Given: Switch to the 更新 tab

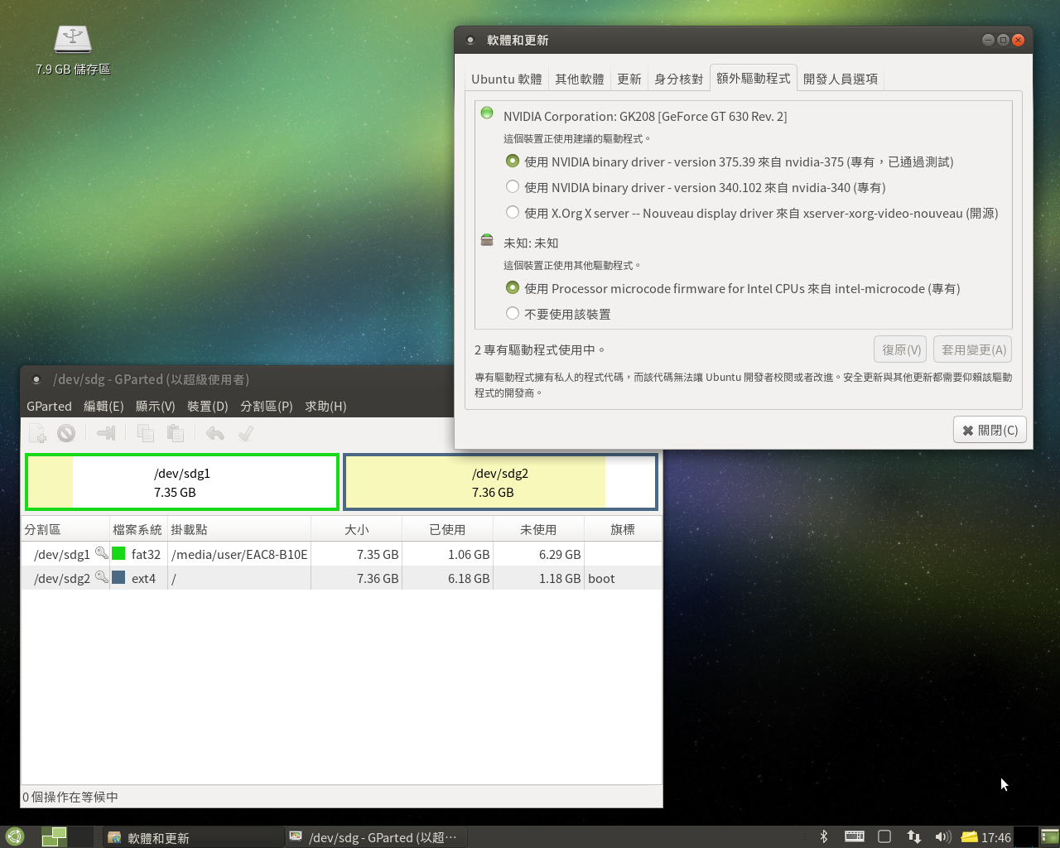Looking at the screenshot, I should tap(629, 79).
